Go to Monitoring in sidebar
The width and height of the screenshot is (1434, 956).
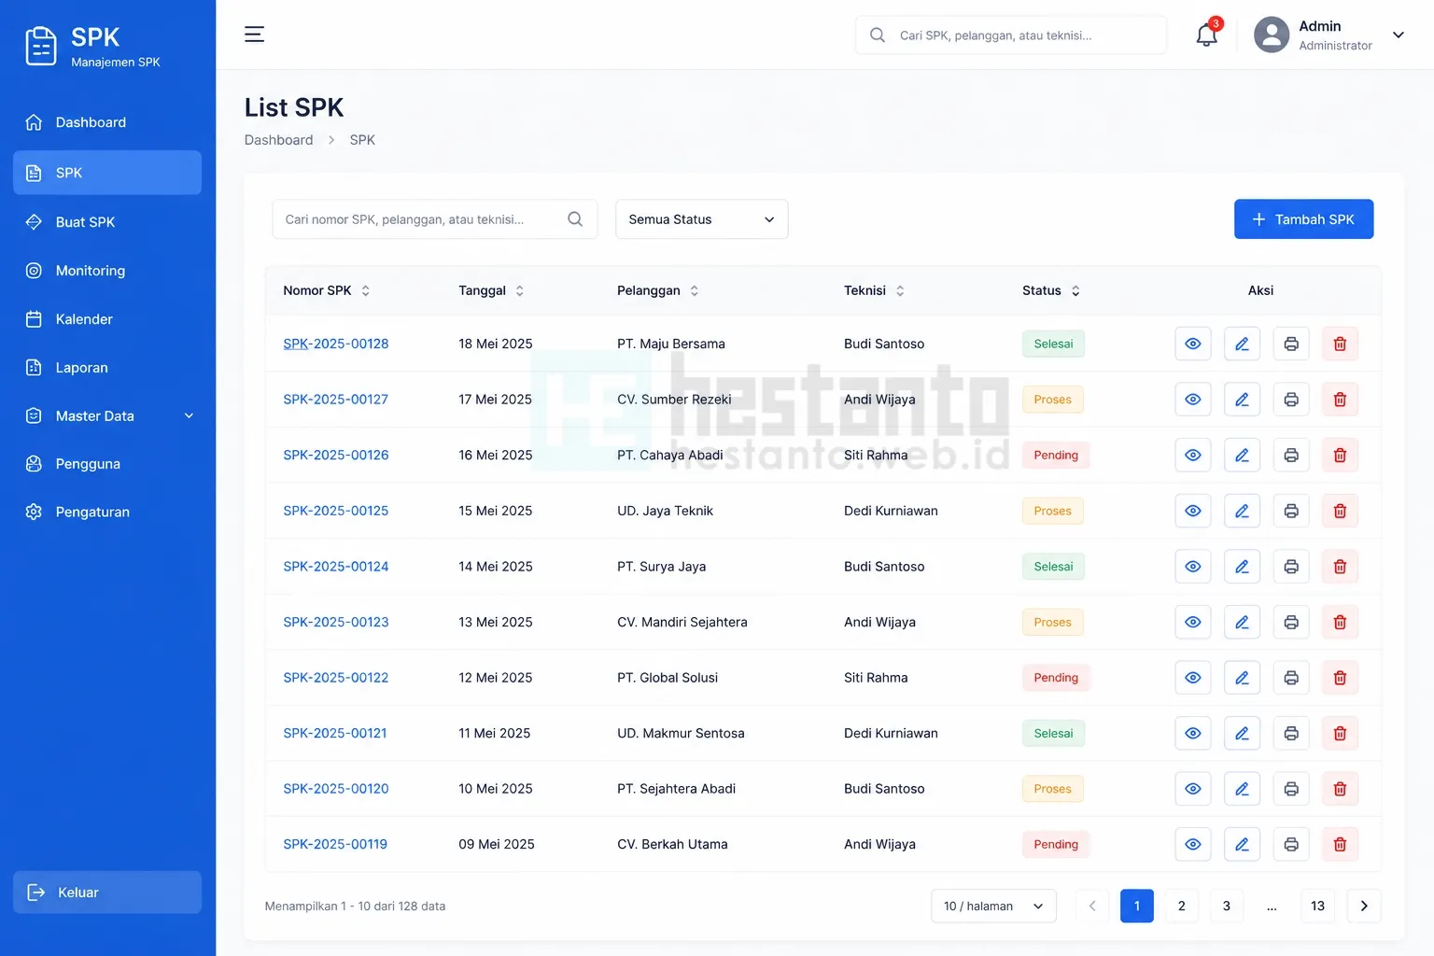pos(107,271)
